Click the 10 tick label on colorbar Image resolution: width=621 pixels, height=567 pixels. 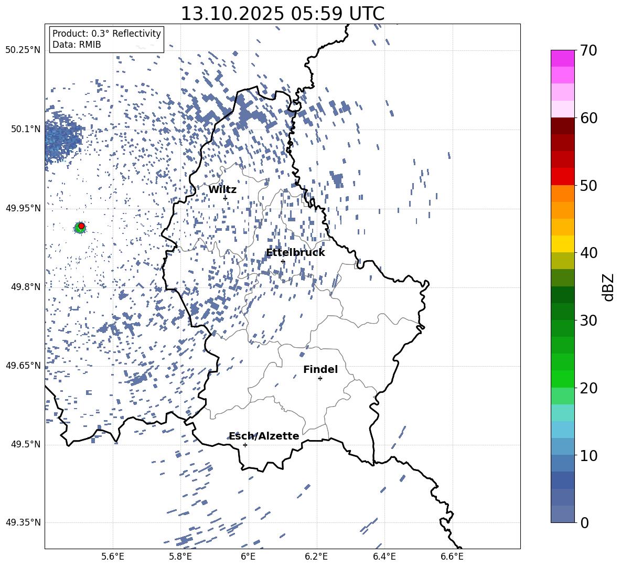click(x=589, y=455)
